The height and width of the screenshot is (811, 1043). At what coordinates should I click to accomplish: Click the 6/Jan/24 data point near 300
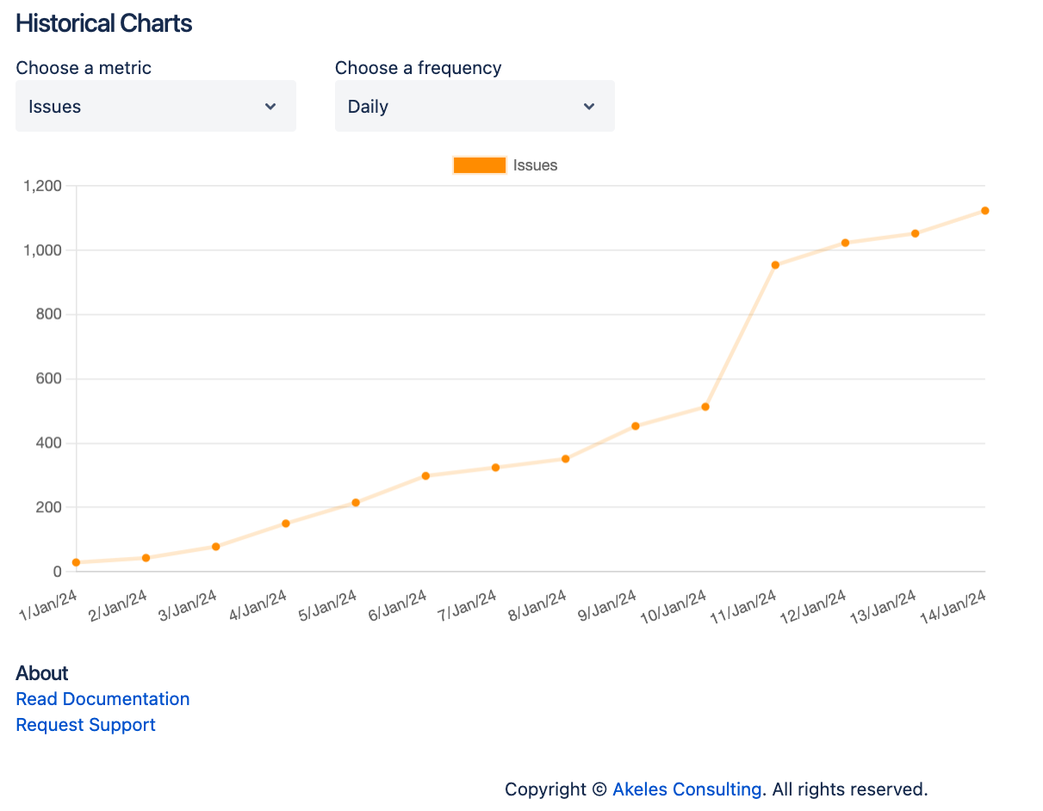click(425, 476)
